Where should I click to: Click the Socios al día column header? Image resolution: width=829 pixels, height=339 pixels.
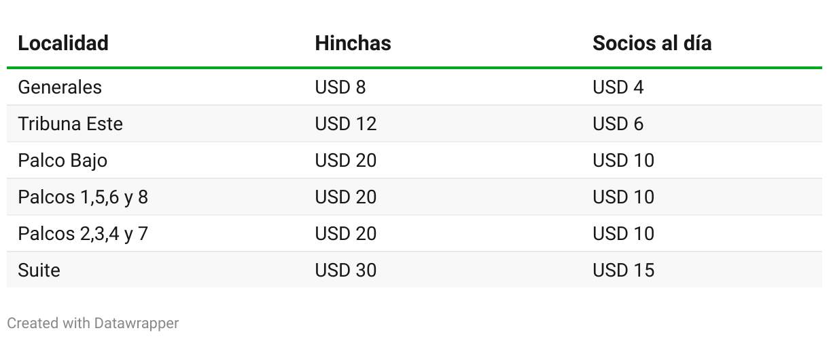[652, 43]
